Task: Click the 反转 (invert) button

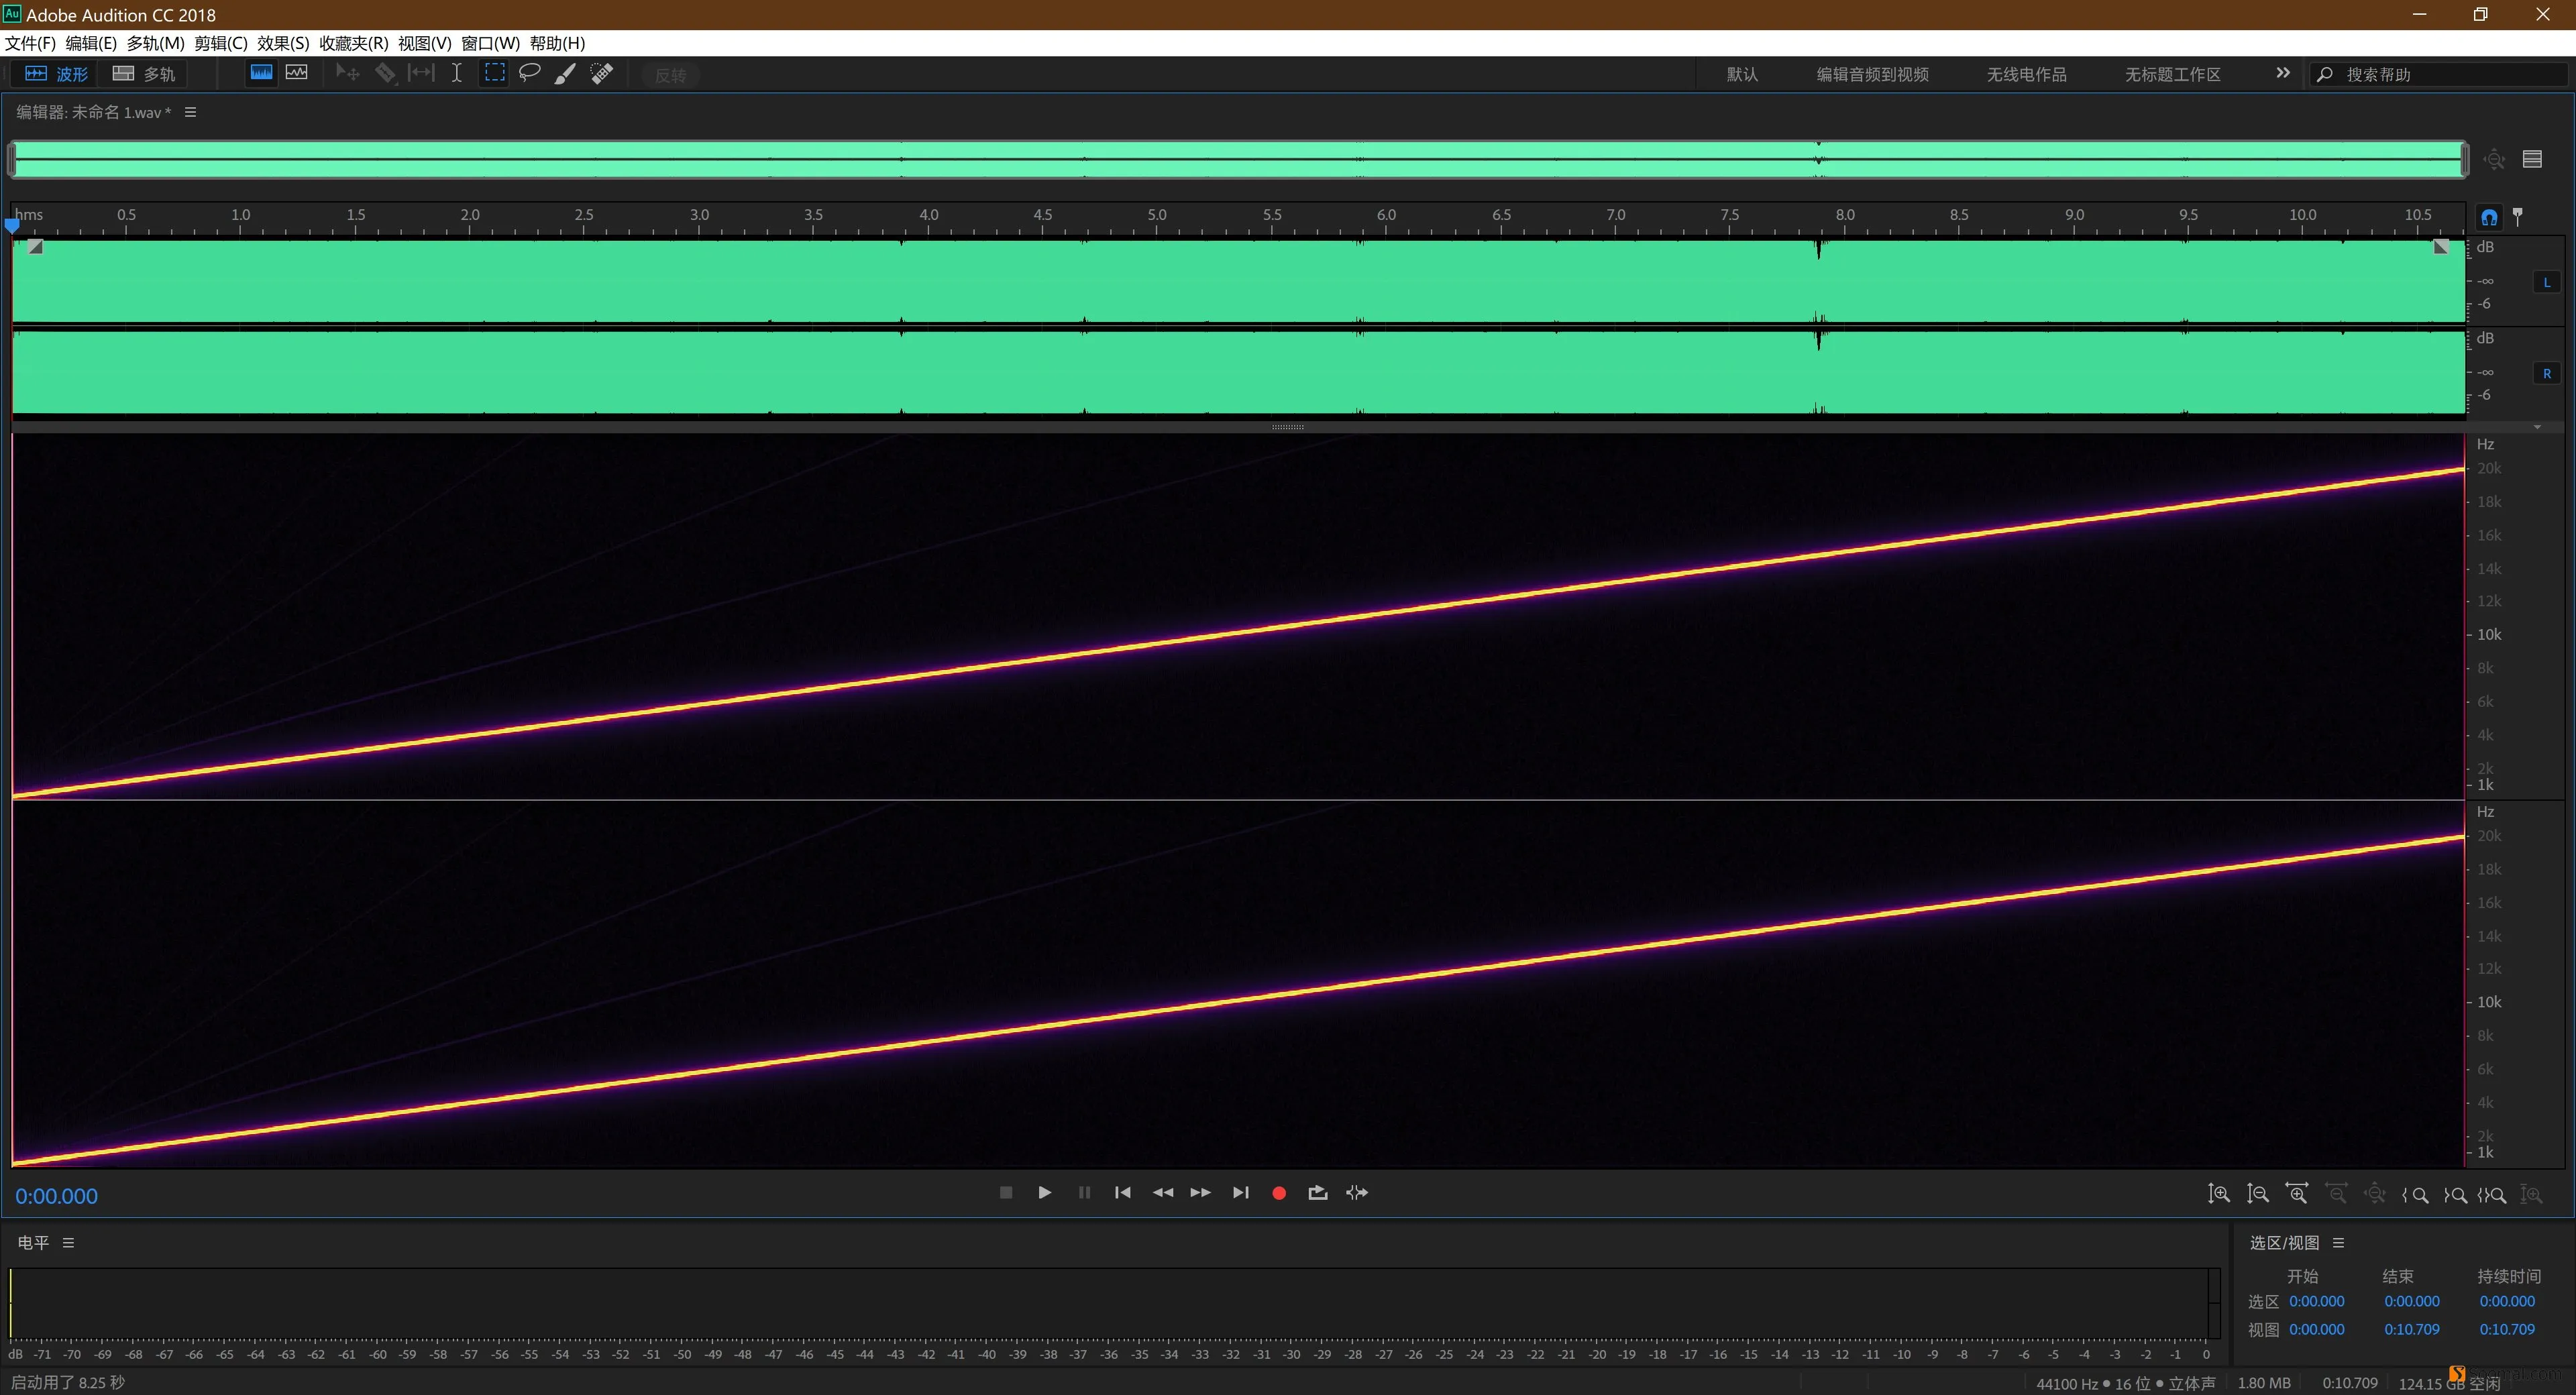Action: click(x=670, y=75)
